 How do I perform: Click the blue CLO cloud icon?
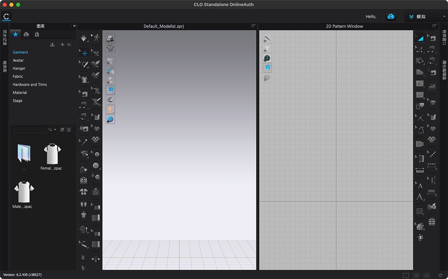[391, 16]
